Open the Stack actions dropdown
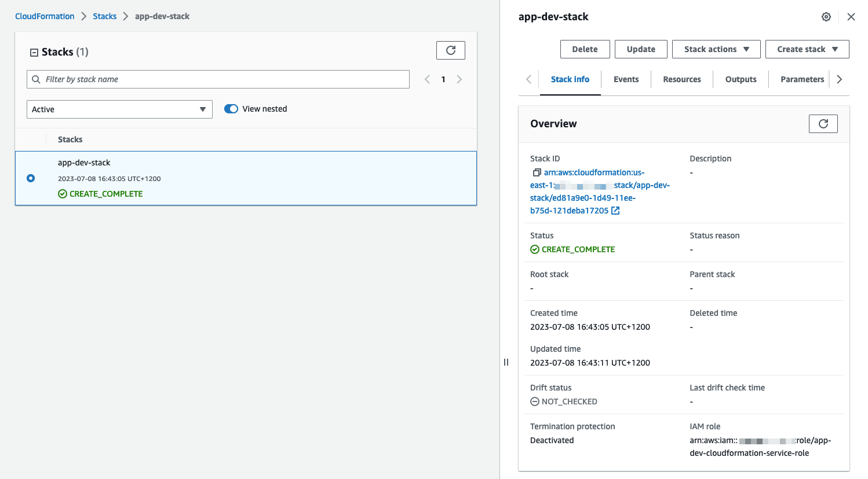Viewport: 868px width, 479px height. tap(716, 49)
